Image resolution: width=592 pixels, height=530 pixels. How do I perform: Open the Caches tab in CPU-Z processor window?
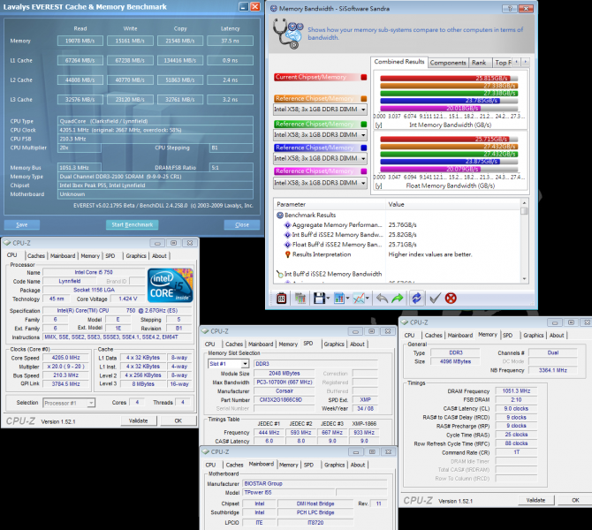pyautogui.click(x=36, y=256)
